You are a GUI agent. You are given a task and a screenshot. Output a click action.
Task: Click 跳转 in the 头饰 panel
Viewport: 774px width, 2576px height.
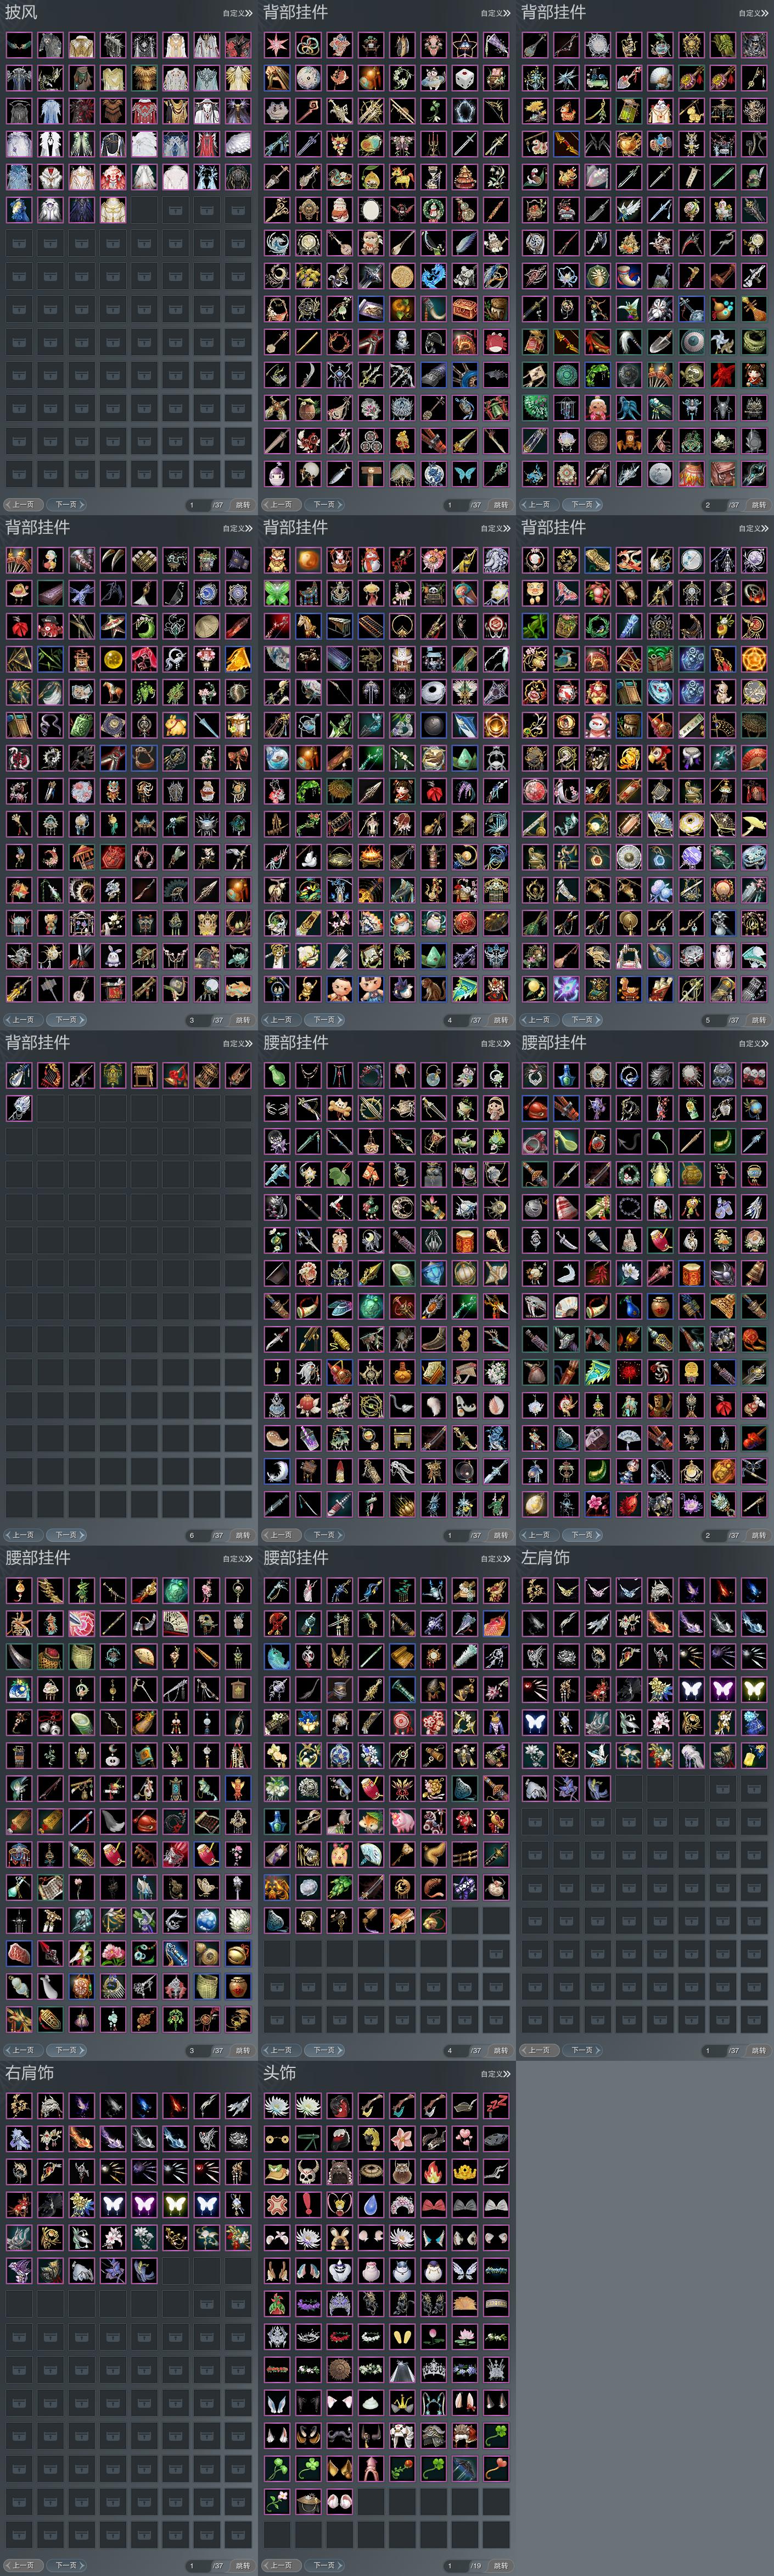(501, 2566)
